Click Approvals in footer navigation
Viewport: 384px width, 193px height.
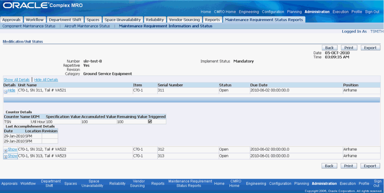point(9,184)
